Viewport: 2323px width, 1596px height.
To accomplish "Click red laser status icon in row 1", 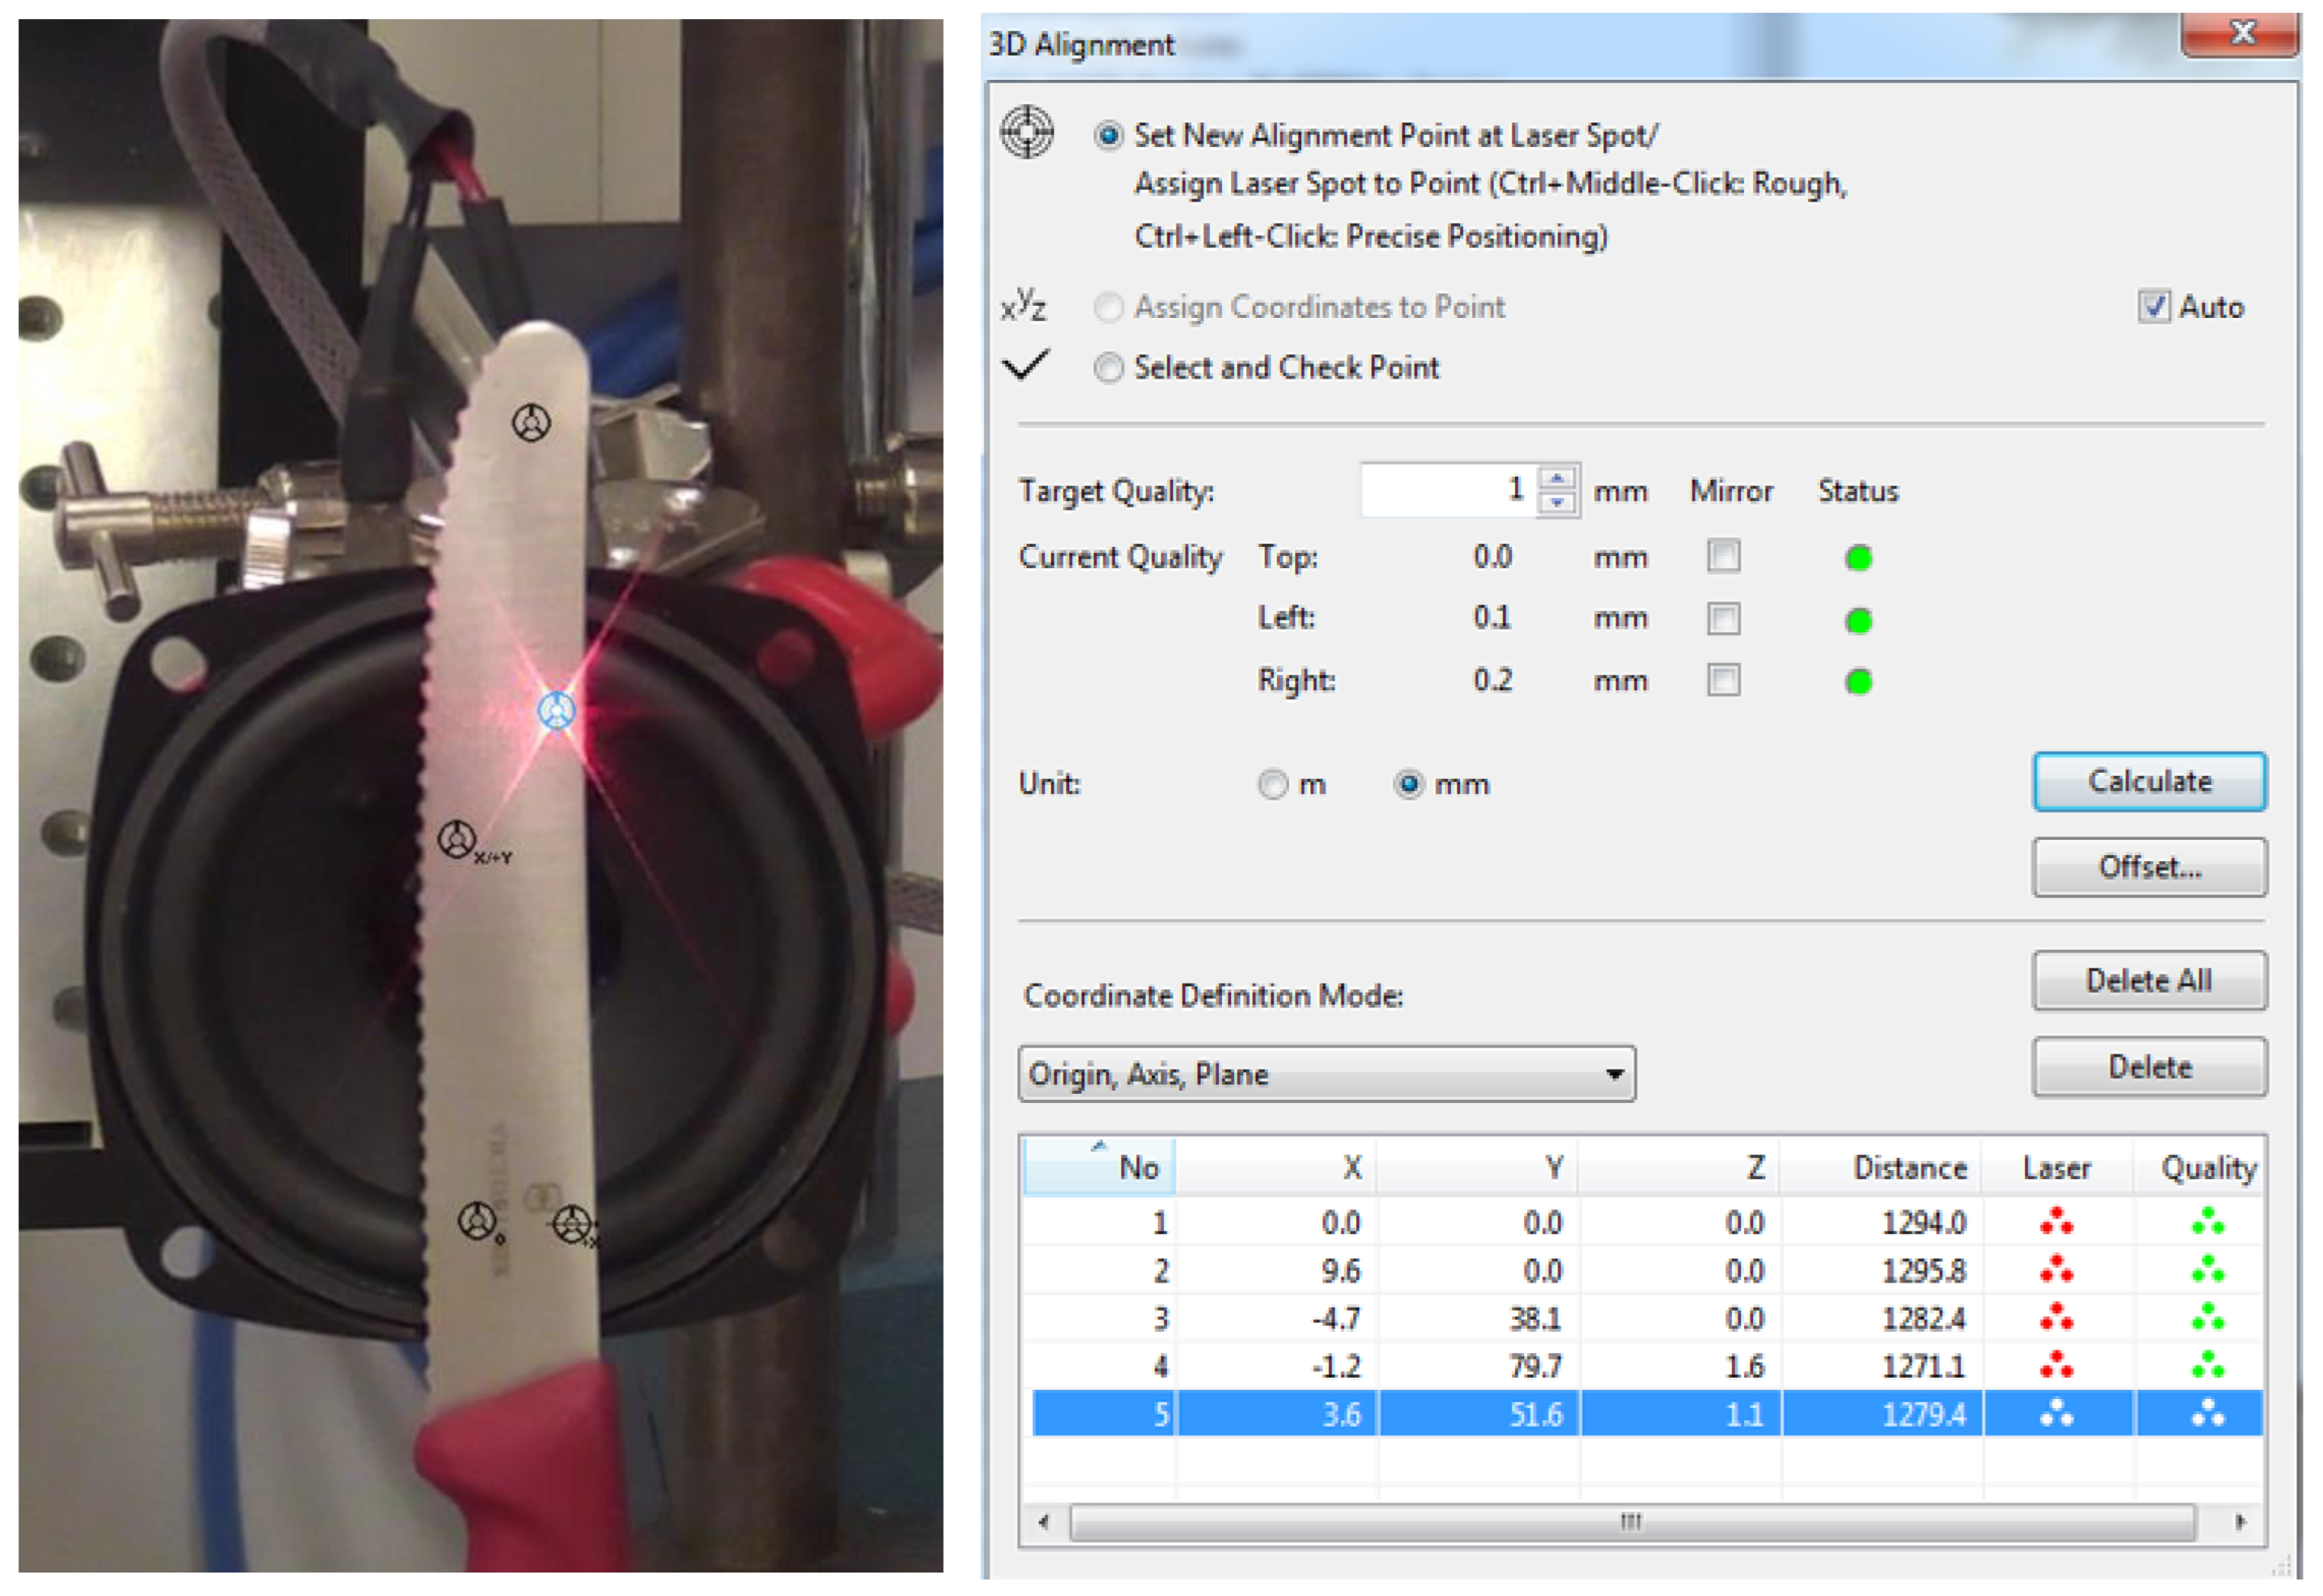I will click(x=2056, y=1222).
